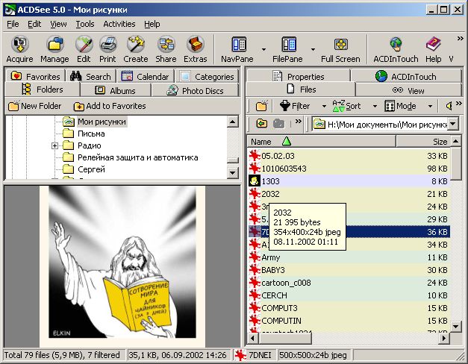Expand the Files toolbar overflow chevron
This screenshot has width=468, height=364.
click(x=459, y=103)
